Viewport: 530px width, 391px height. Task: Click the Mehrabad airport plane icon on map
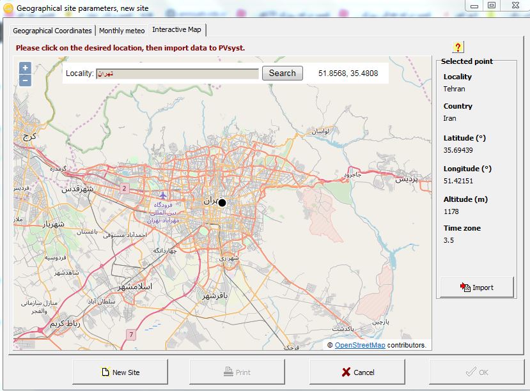coord(163,195)
